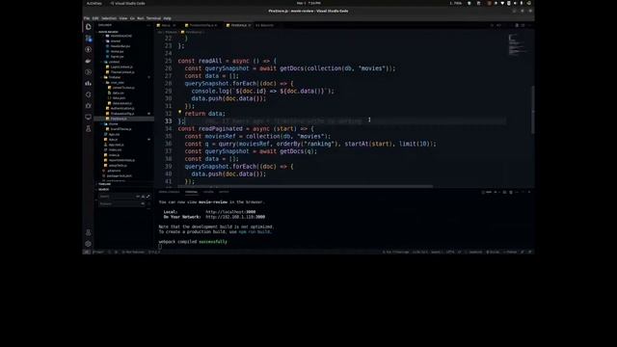Close the bottom panel

tap(529, 192)
